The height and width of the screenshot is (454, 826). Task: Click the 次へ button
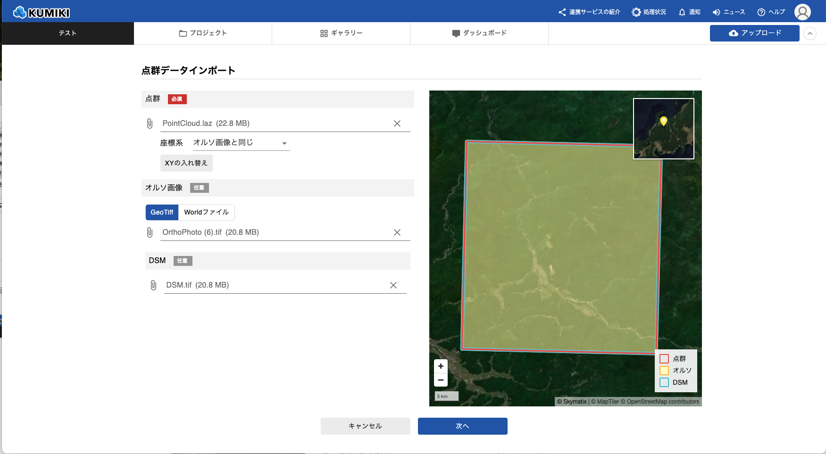click(x=462, y=426)
